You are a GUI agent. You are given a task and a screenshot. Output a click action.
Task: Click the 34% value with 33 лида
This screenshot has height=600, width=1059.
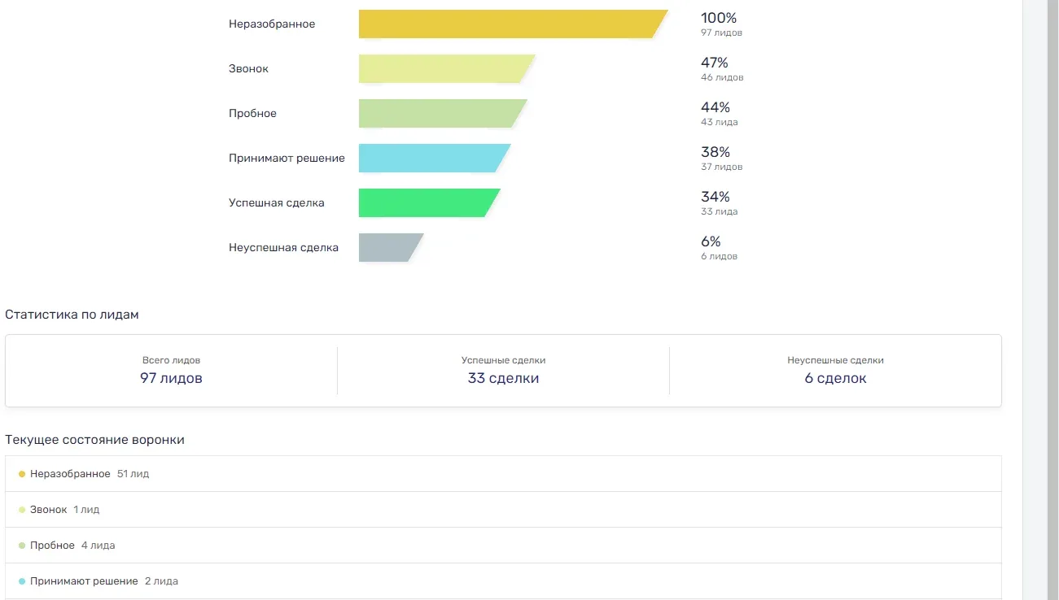(720, 203)
